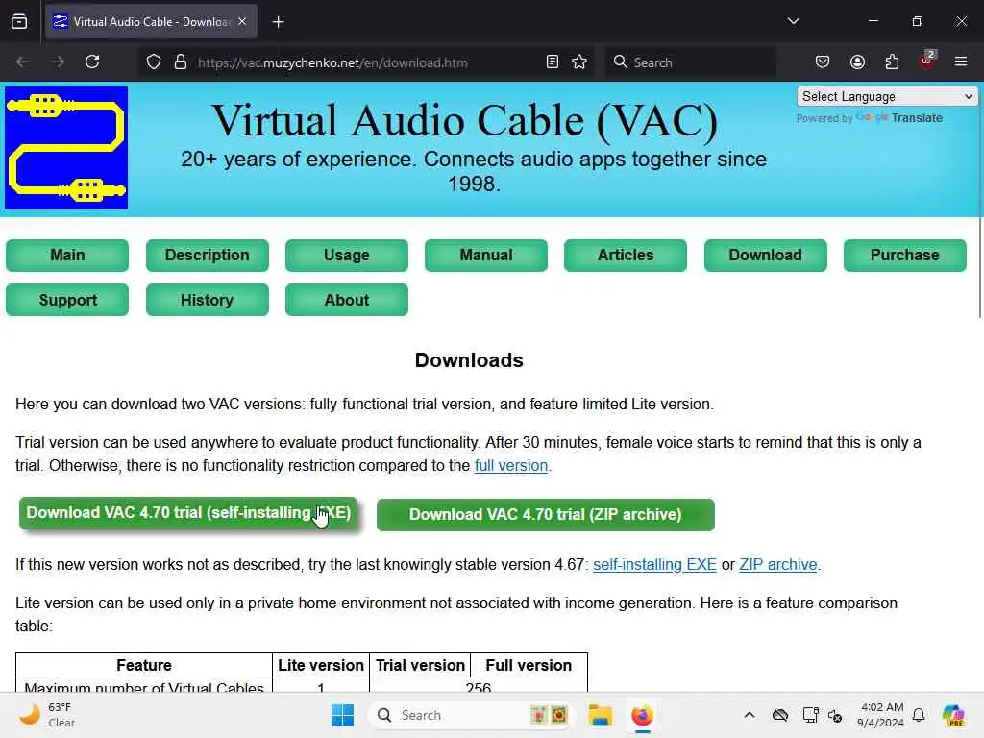Open the uBlock Origin extension icon
The image size is (984, 738).
tap(926, 61)
